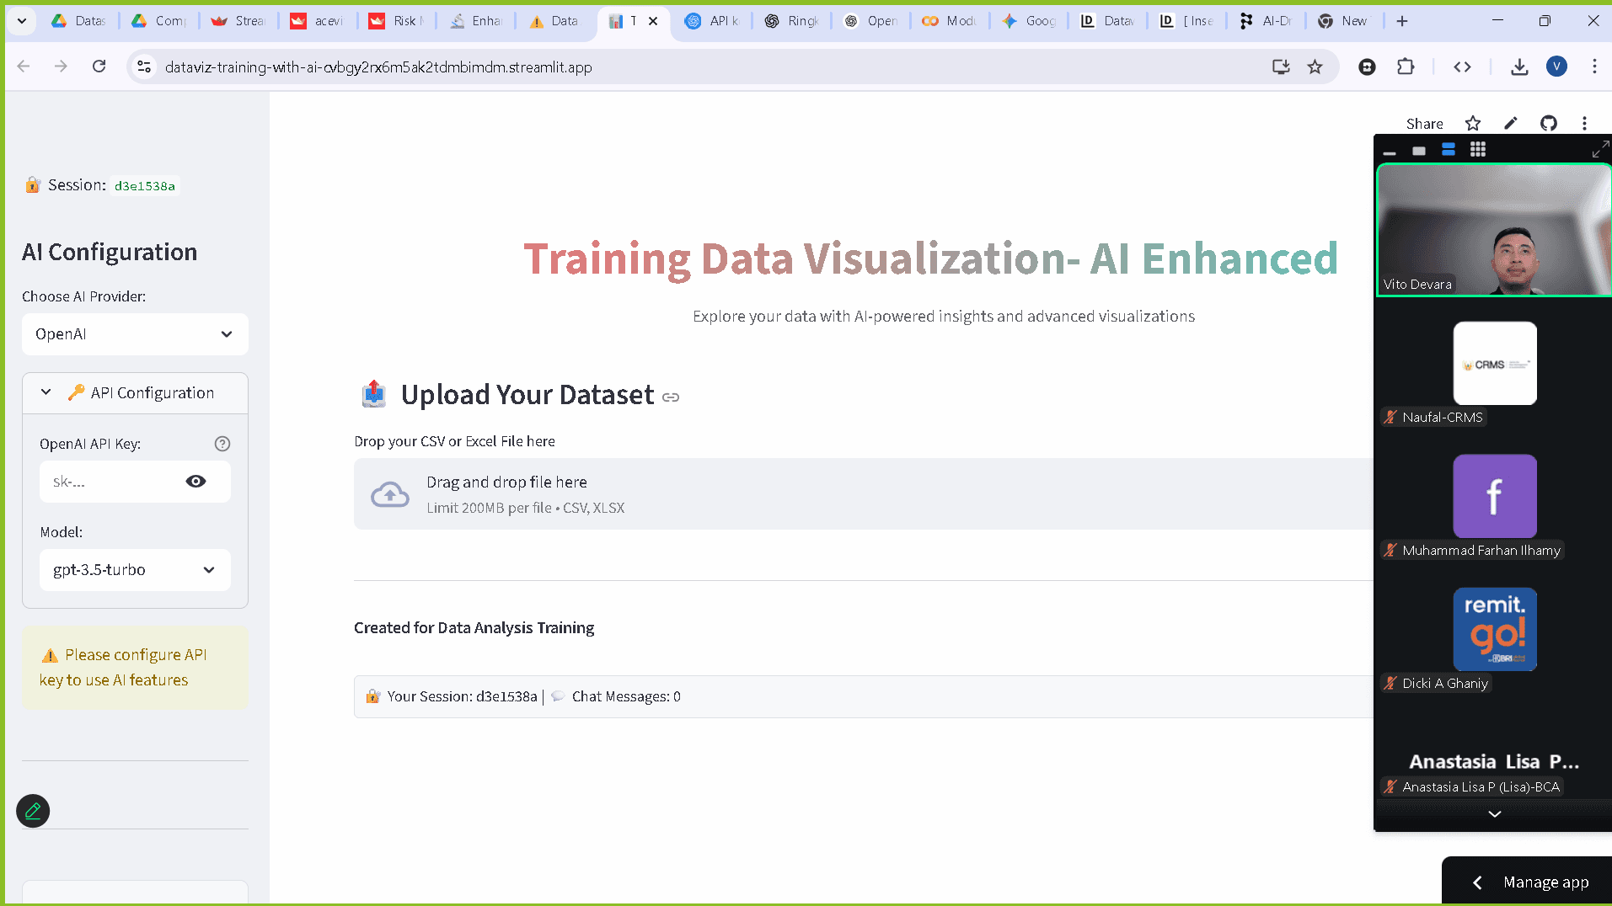Switch to the AI-Dr browser tab
Viewport: 1612px width, 906px height.
click(1267, 21)
